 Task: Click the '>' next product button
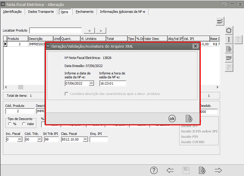[101, 31]
